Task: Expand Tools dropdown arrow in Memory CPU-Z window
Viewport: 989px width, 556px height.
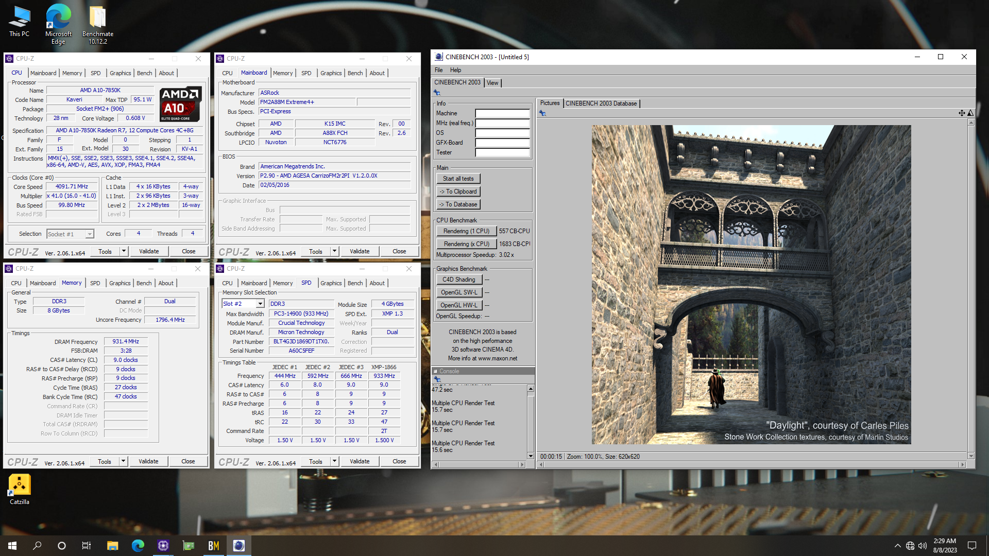Action: tap(124, 461)
